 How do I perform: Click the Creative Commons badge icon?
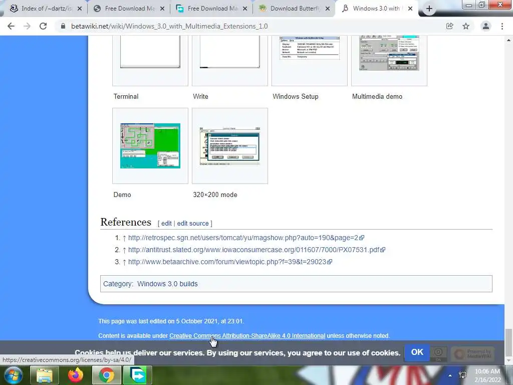[438, 353]
